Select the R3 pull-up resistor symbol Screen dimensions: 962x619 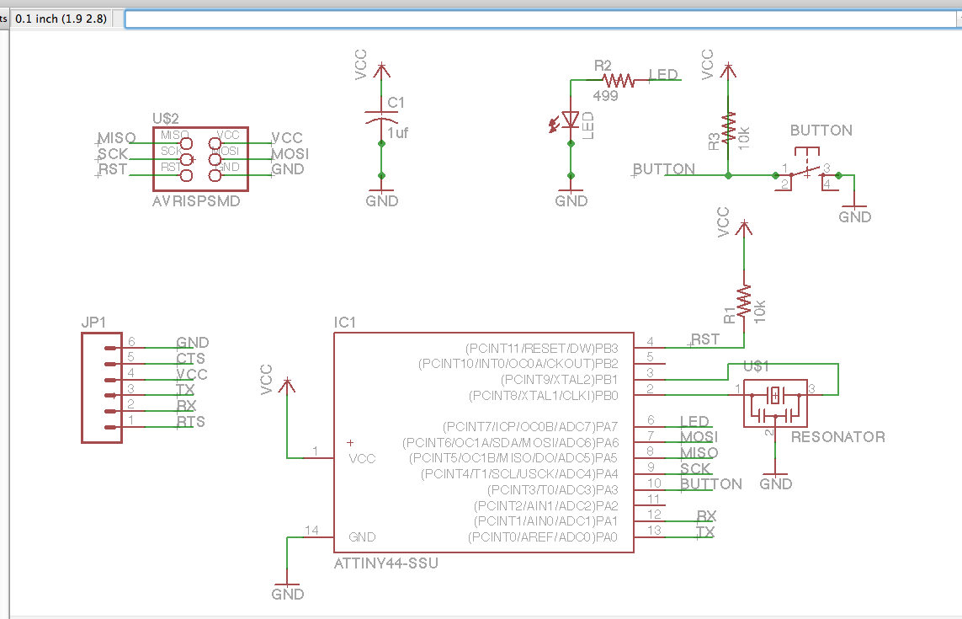click(728, 128)
